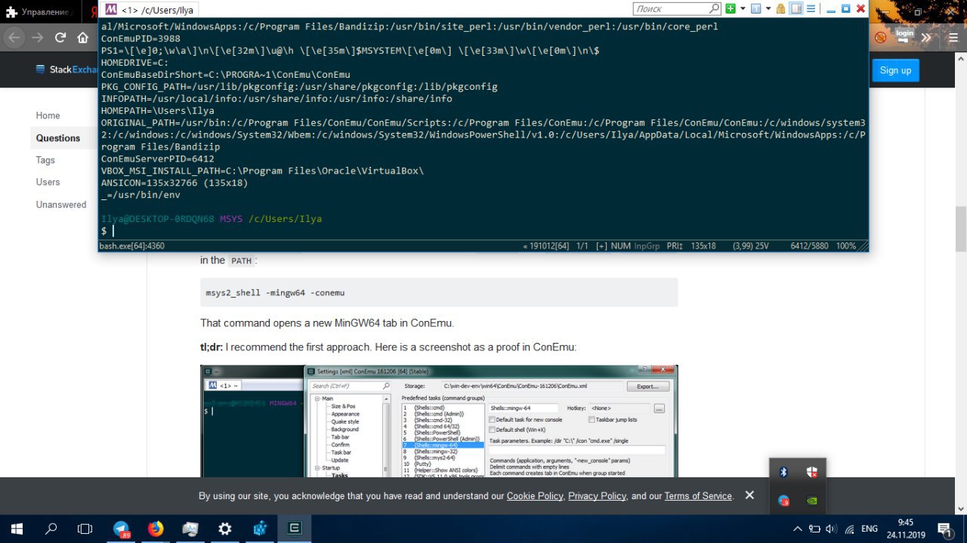Click the '135x18' size status entry
The height and width of the screenshot is (543, 967).
pyautogui.click(x=703, y=246)
